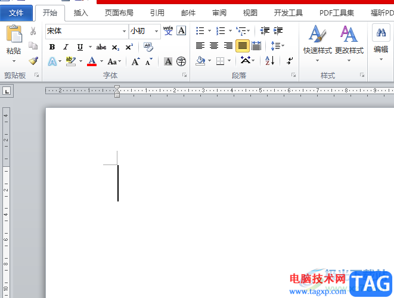394x298 pixels.
Task: Click the tab selector L icon
Action: [x=7, y=91]
